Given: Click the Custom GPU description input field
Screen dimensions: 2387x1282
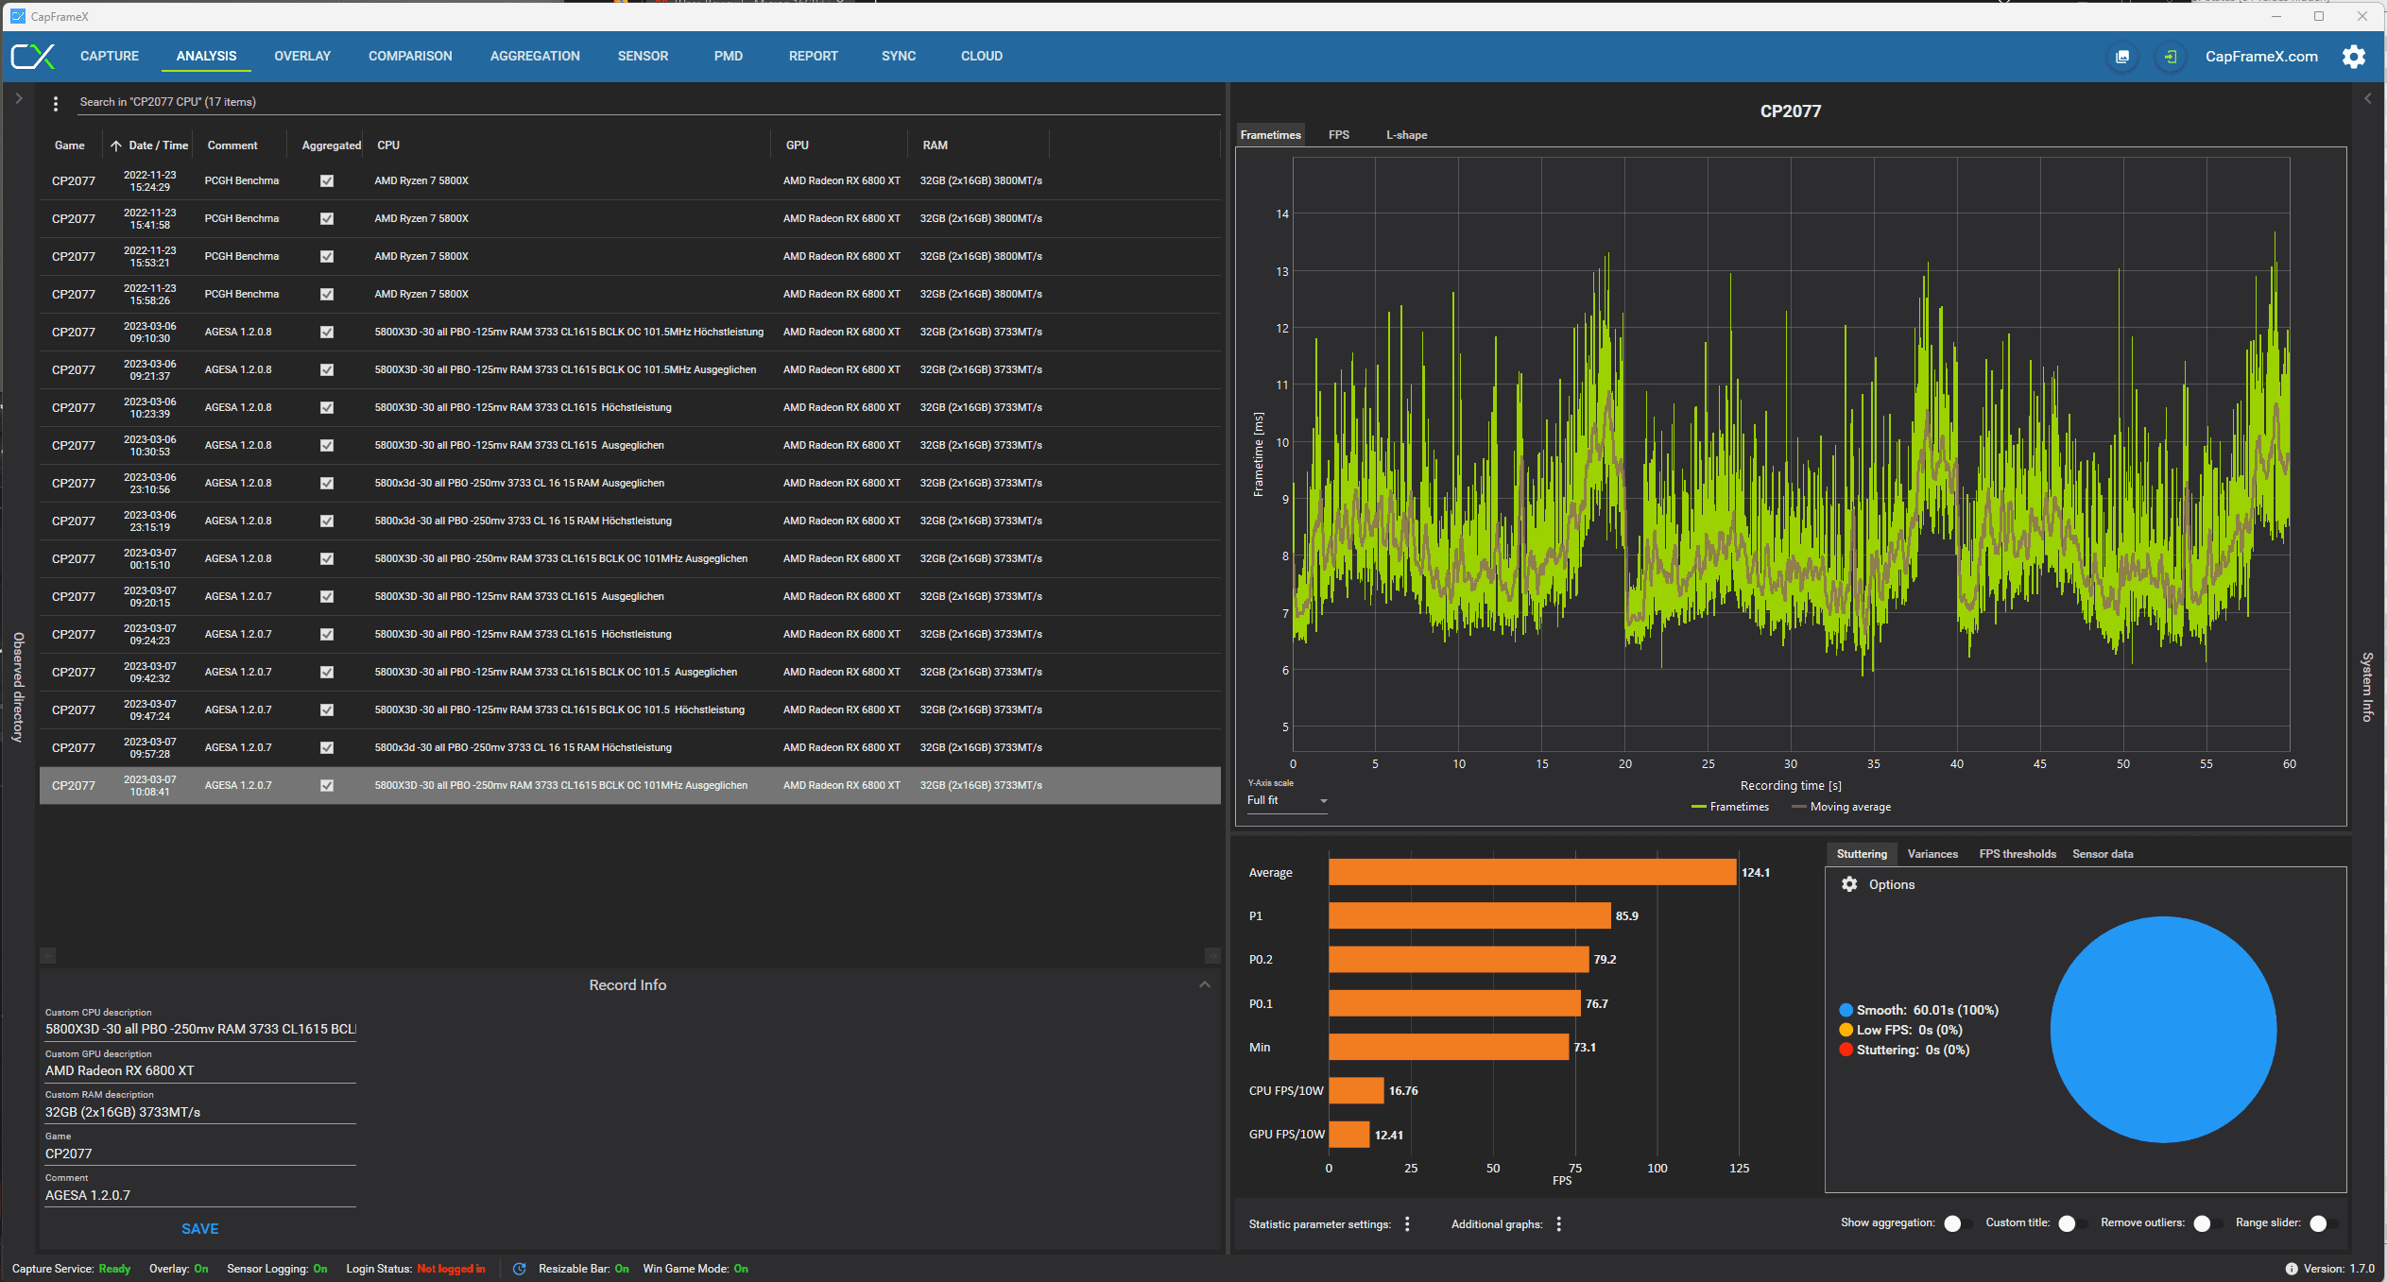Looking at the screenshot, I should coord(200,1070).
